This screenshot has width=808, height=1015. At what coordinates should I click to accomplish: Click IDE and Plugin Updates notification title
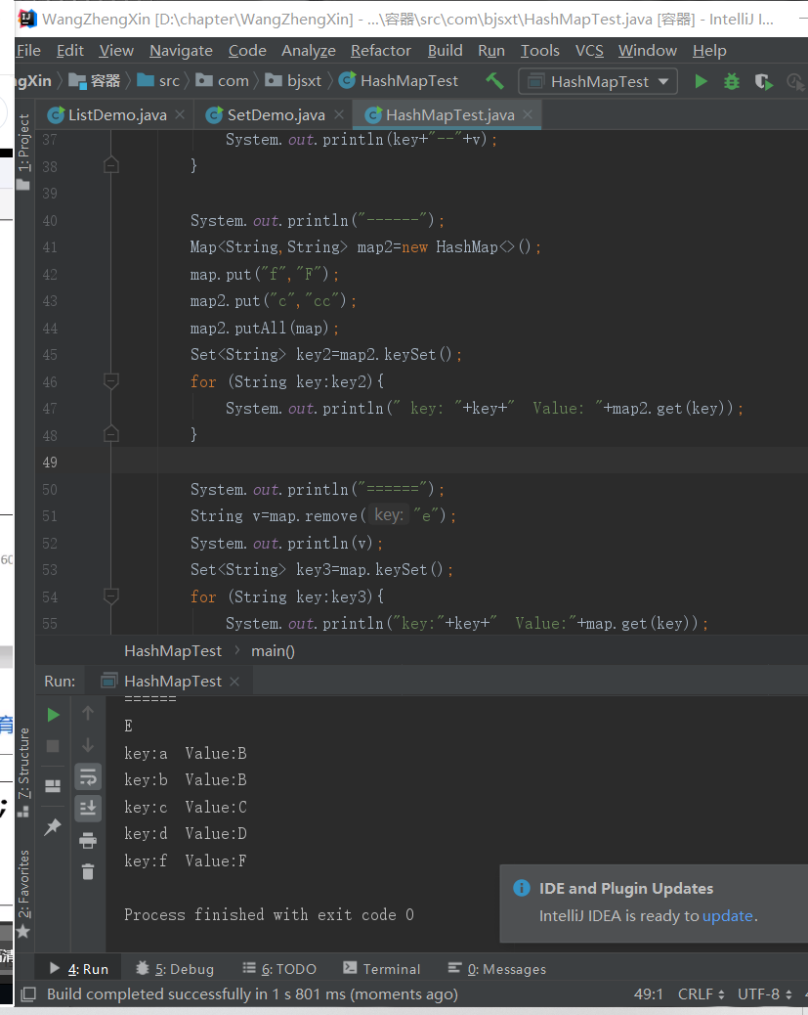pyautogui.click(x=626, y=888)
